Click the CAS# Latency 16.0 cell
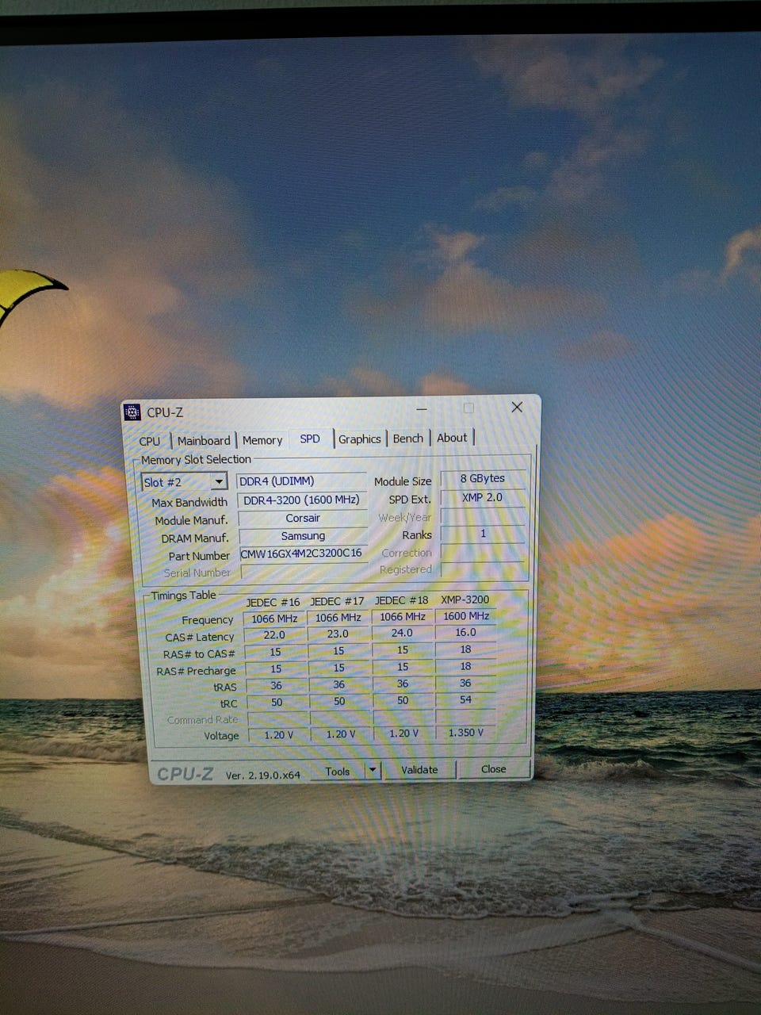761x1015 pixels. [466, 633]
